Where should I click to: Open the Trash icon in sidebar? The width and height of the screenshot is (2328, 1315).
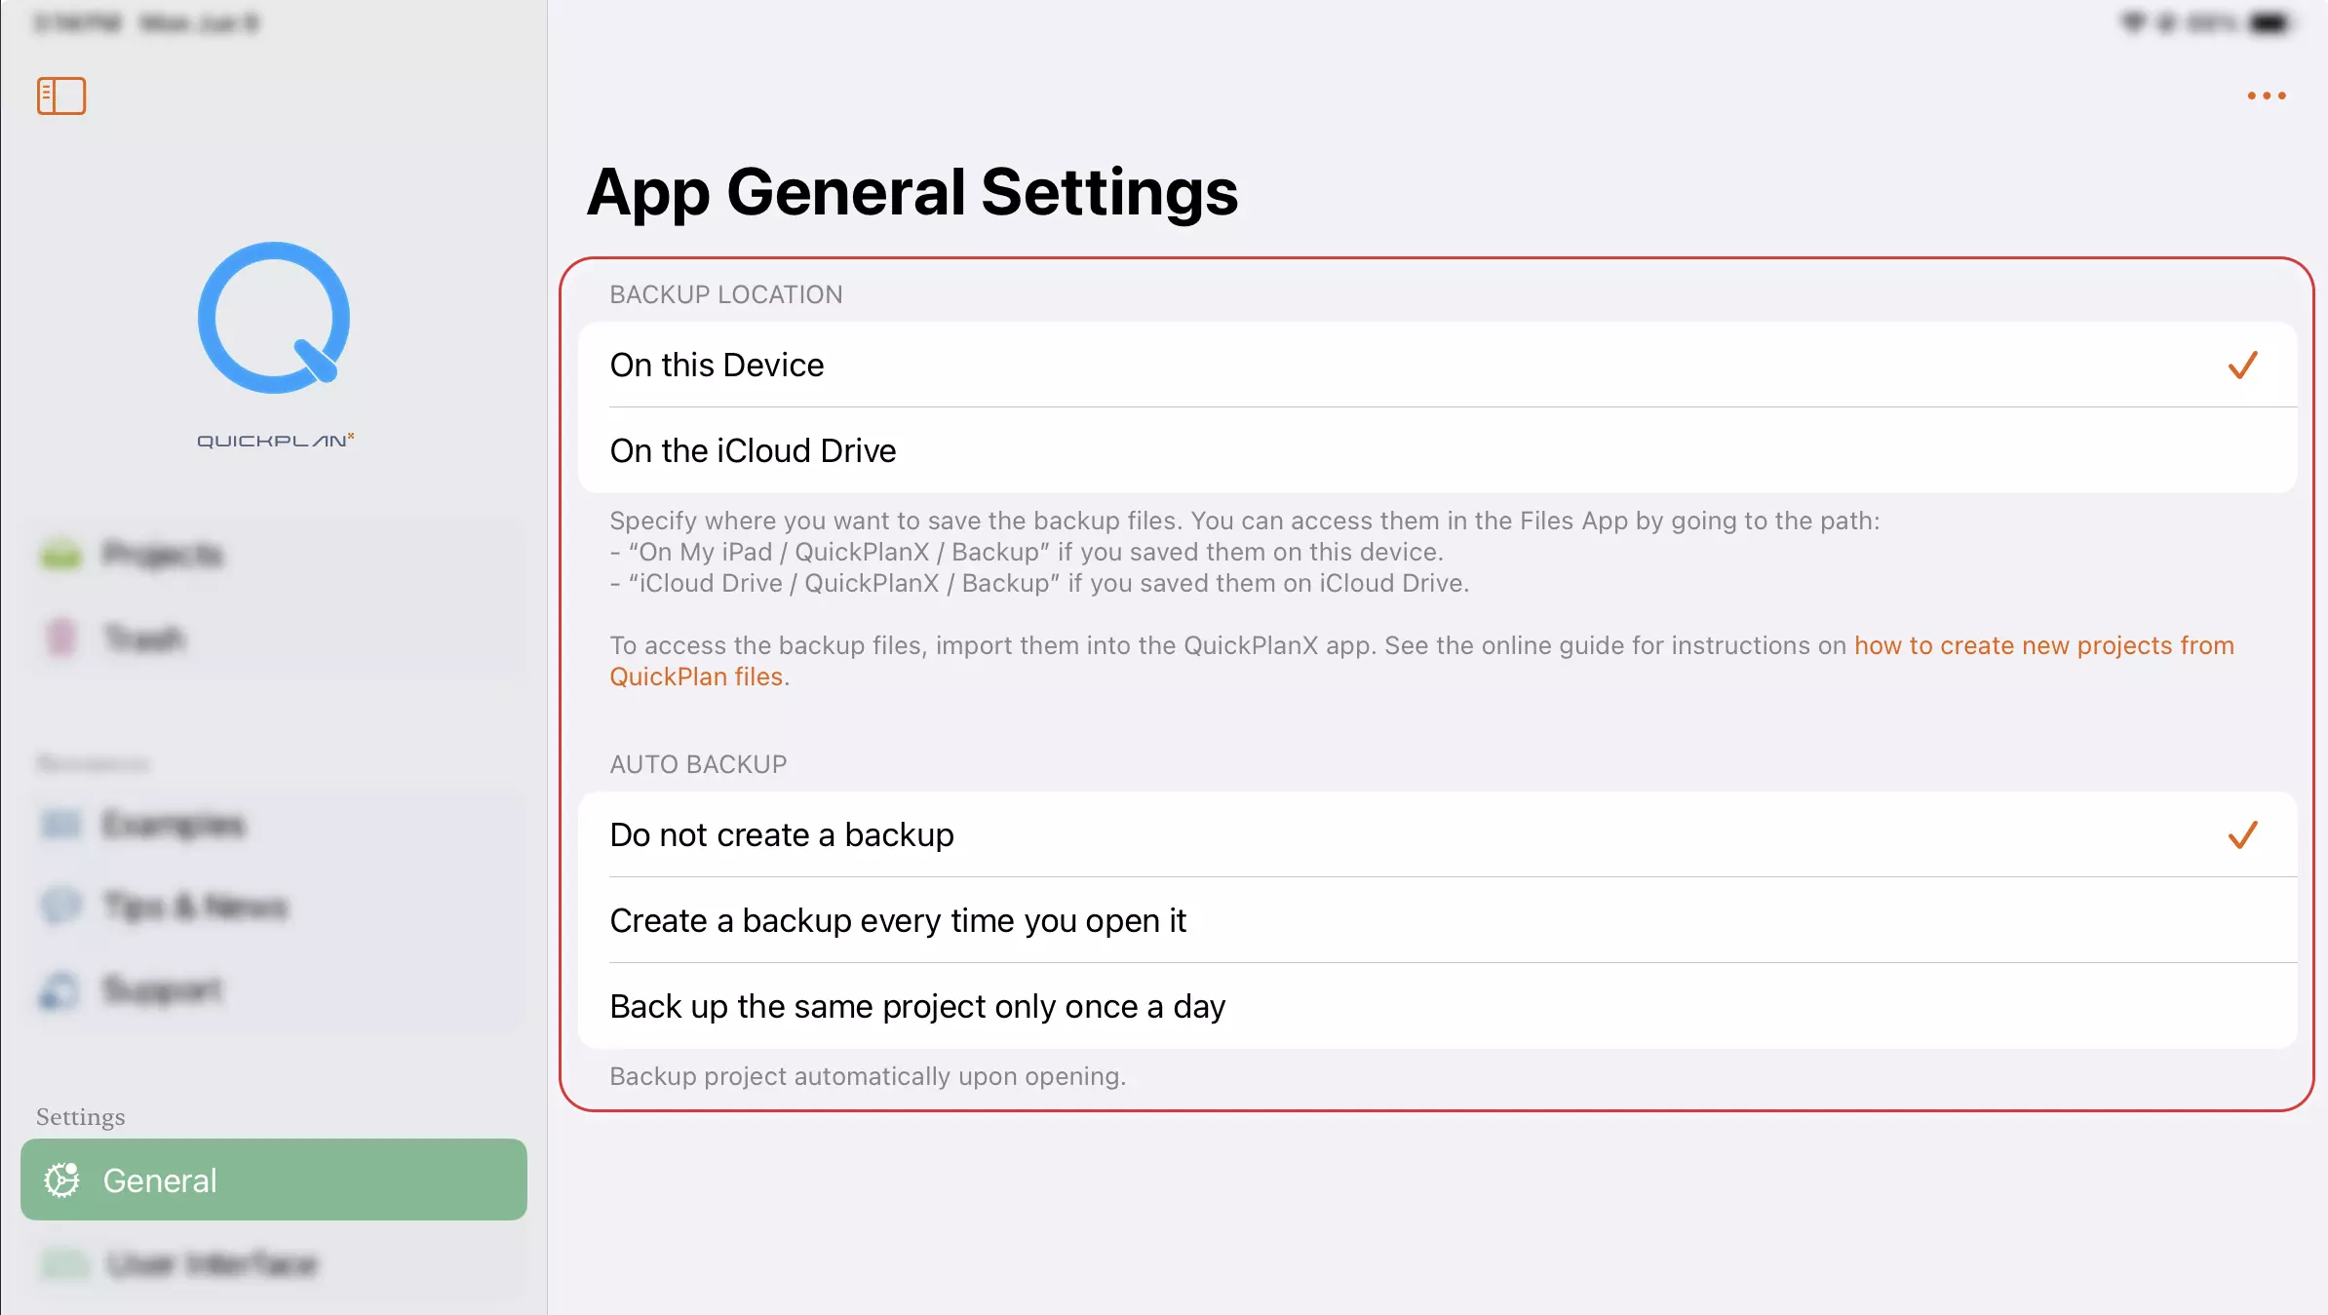(60, 638)
